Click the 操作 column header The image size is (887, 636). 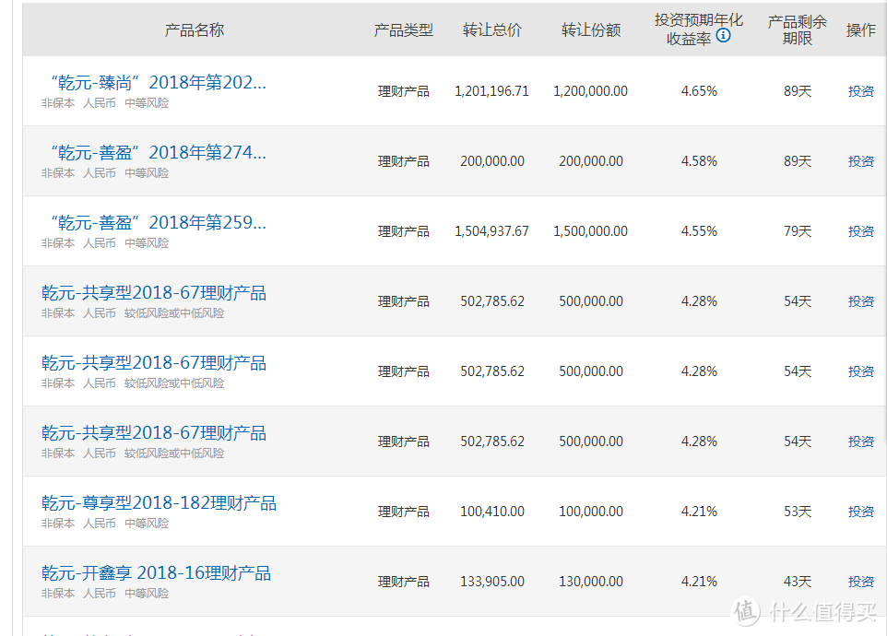[x=860, y=29]
